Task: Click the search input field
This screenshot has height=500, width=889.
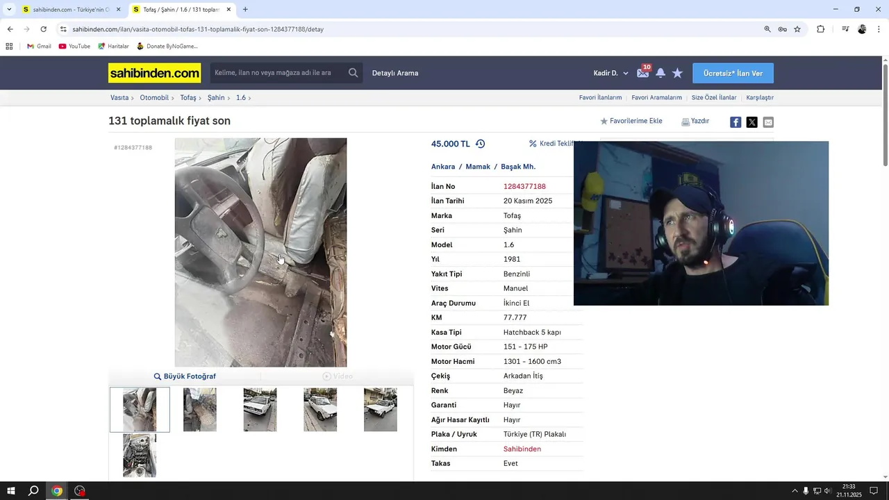Action: (x=278, y=73)
